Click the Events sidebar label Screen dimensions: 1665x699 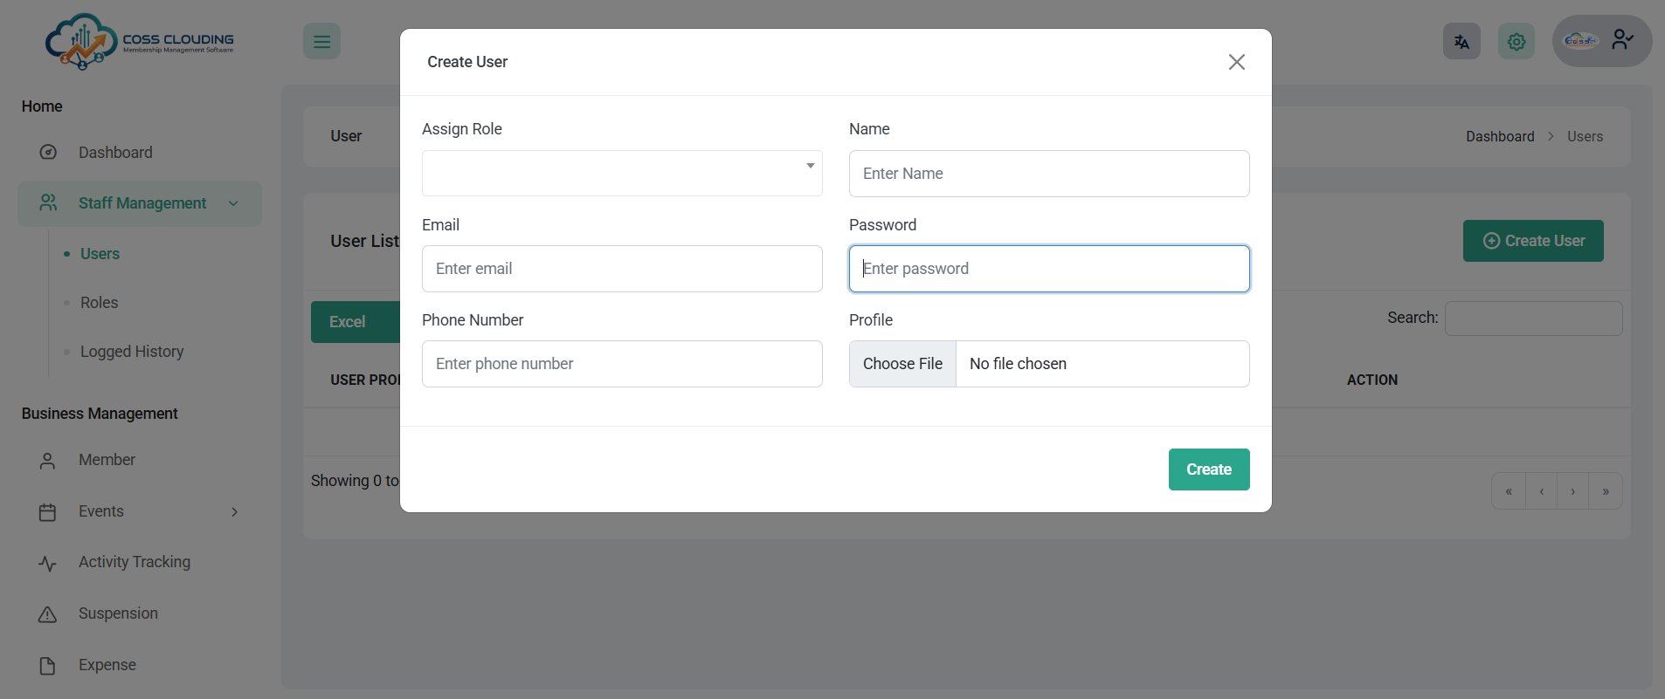coord(101,511)
